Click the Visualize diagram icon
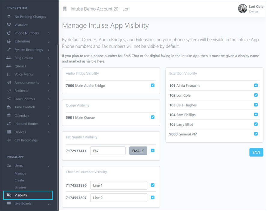 coord(9,25)
